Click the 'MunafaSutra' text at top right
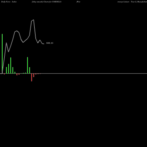Viewport: 147px width, 147px height. click(142, 2)
